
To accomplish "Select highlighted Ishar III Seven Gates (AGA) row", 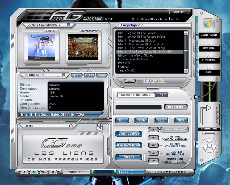I will (150, 52).
